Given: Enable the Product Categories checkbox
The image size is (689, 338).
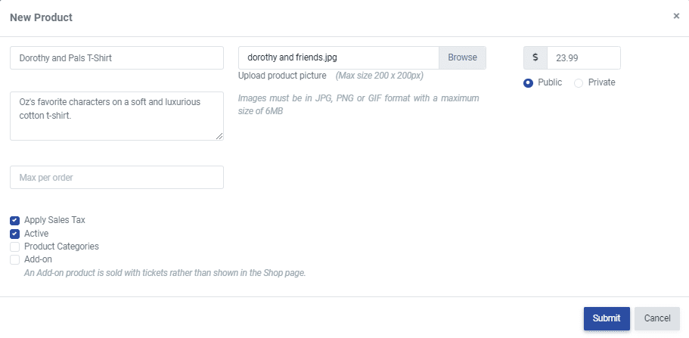Looking at the screenshot, I should (15, 247).
